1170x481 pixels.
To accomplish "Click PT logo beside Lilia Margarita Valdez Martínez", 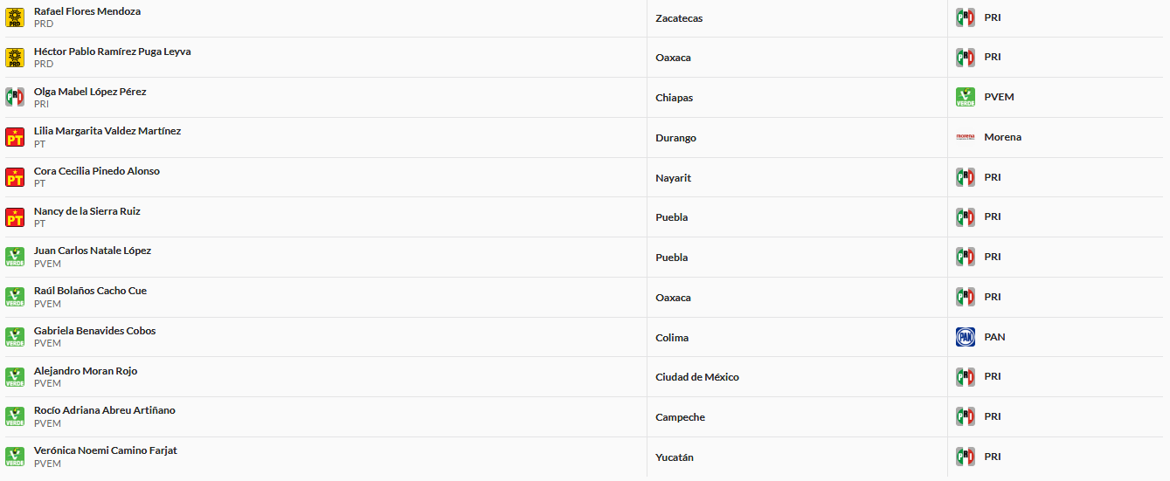I will 15,137.
